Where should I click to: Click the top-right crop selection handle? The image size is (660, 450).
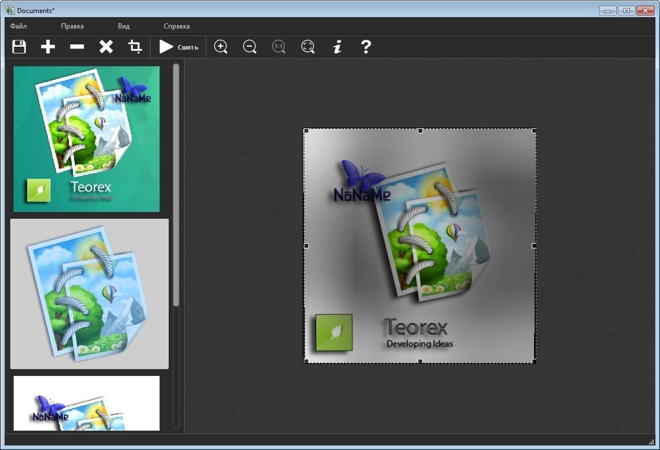click(x=533, y=131)
